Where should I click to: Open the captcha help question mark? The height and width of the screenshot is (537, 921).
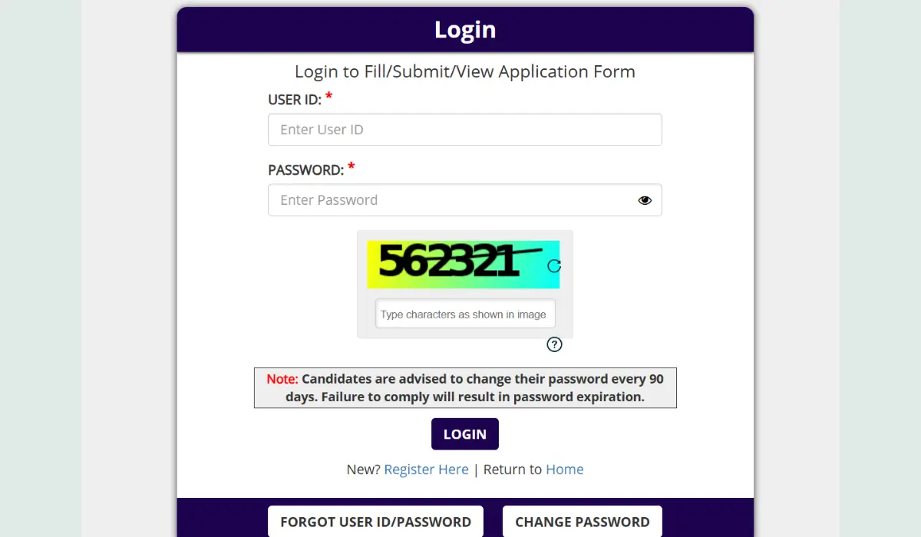(x=554, y=344)
